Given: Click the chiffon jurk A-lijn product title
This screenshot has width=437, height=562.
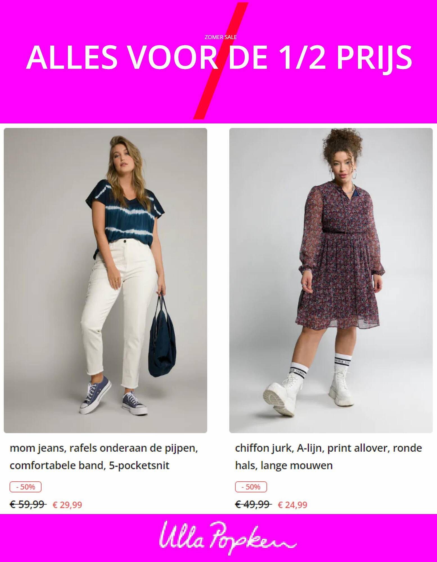Looking at the screenshot, I should pyautogui.click(x=328, y=457).
